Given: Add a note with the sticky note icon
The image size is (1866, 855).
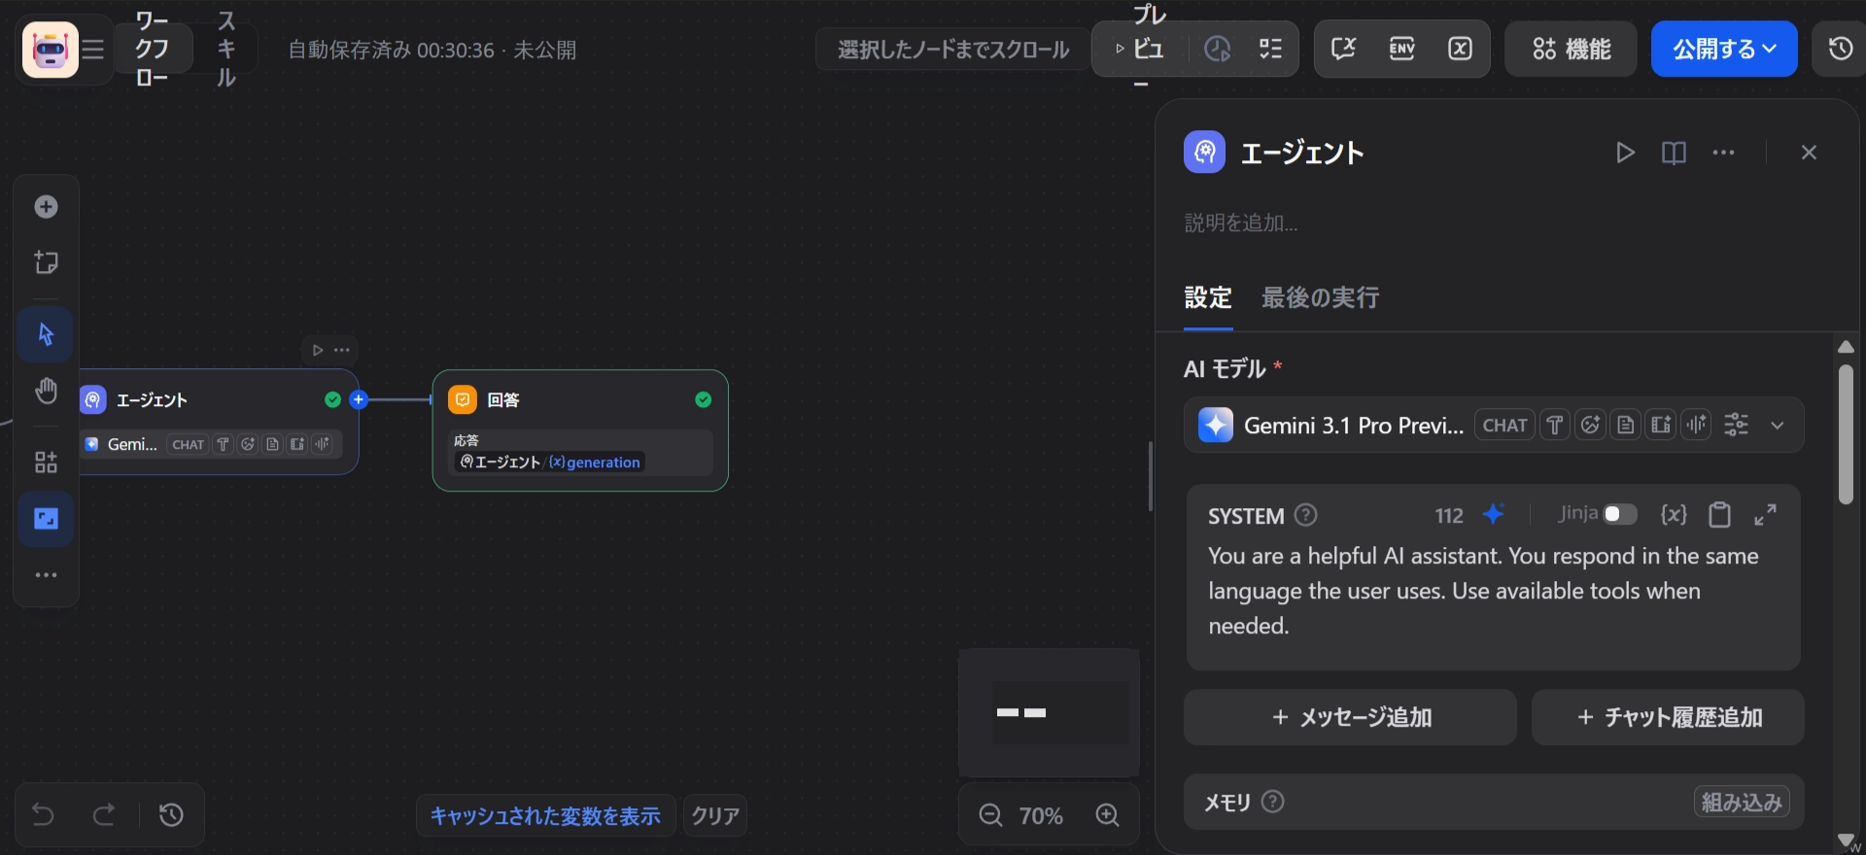Looking at the screenshot, I should pos(46,262).
